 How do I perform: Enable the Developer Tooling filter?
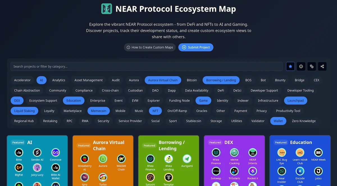coord(300,90)
